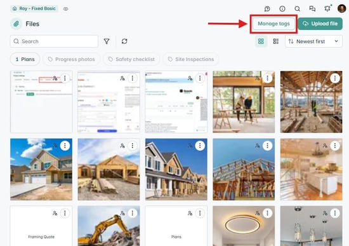349x246 pixels.
Task: Open options menu on finished two-story house photo
Action: [65, 146]
